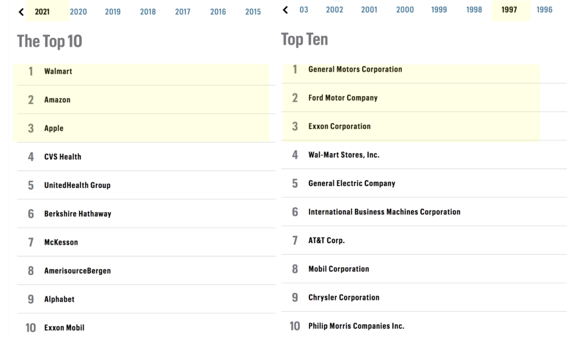The height and width of the screenshot is (337, 567).
Task: Select the 2020 year tab
Action: 78,12
